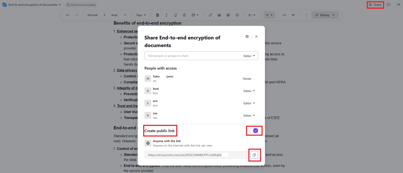The width and height of the screenshot is (403, 173).
Task: Open the Arial font dropdown
Action: coord(118,15)
